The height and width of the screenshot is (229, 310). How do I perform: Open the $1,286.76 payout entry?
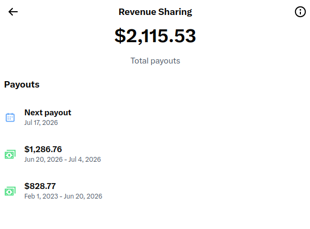coord(155,154)
